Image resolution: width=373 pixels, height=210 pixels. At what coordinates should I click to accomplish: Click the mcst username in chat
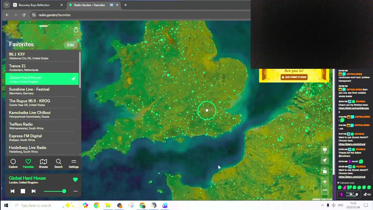tap(355, 161)
